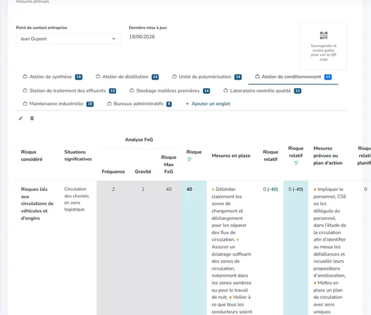371x315 pixels.
Task: Click Sauvegarder et rendre public QR box
Action: click(x=323, y=46)
